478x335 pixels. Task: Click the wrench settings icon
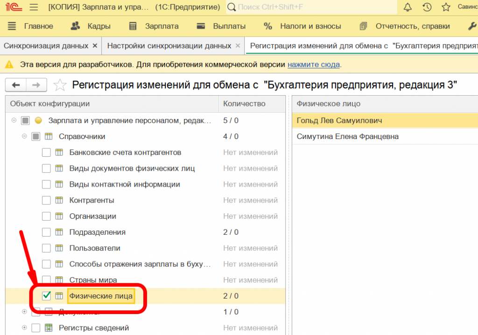(x=472, y=26)
